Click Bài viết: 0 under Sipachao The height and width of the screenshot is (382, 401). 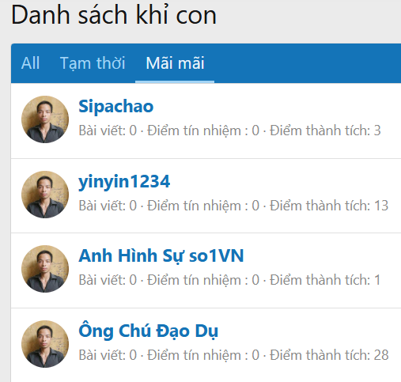(x=108, y=130)
